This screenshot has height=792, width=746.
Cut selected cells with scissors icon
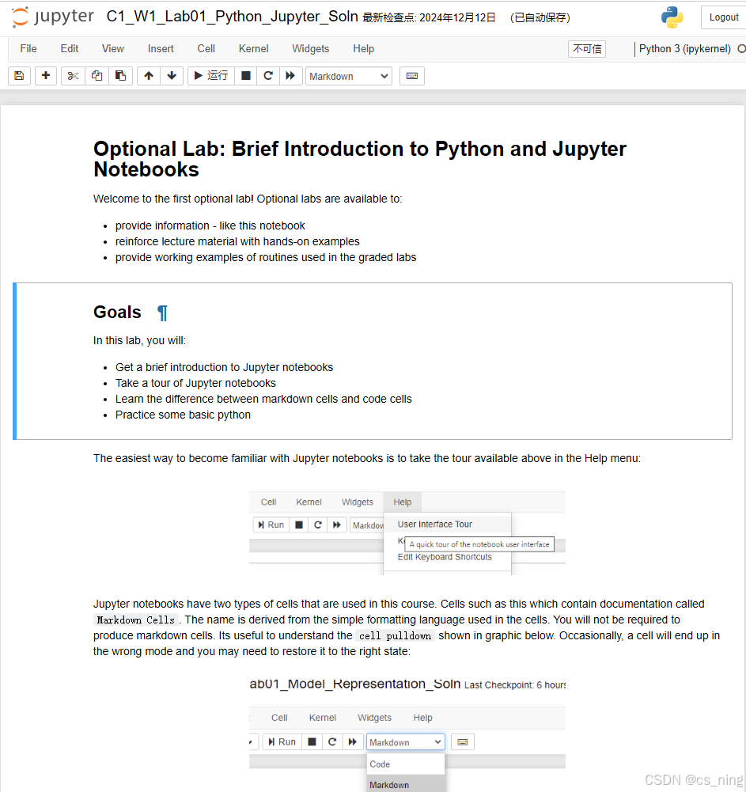pos(73,76)
